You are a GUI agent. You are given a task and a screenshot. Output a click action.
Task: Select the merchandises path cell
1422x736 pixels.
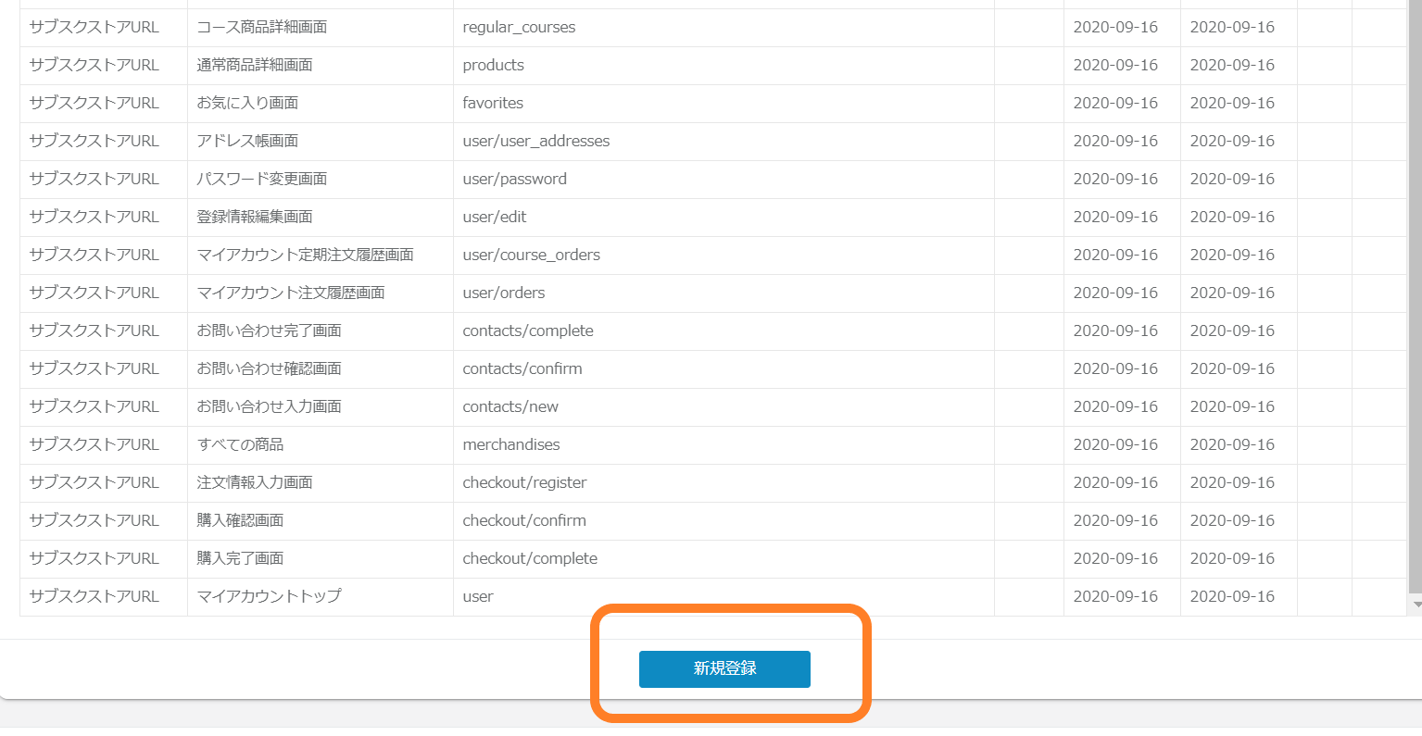[511, 445]
